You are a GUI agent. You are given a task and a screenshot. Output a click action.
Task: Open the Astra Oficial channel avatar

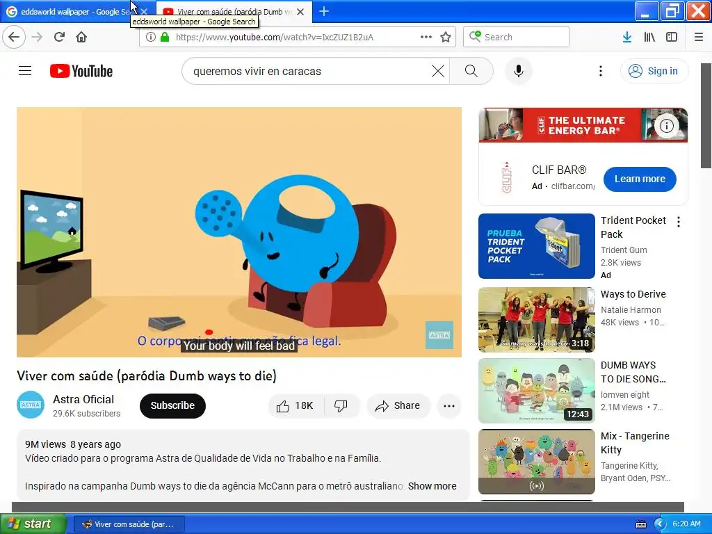[31, 405]
